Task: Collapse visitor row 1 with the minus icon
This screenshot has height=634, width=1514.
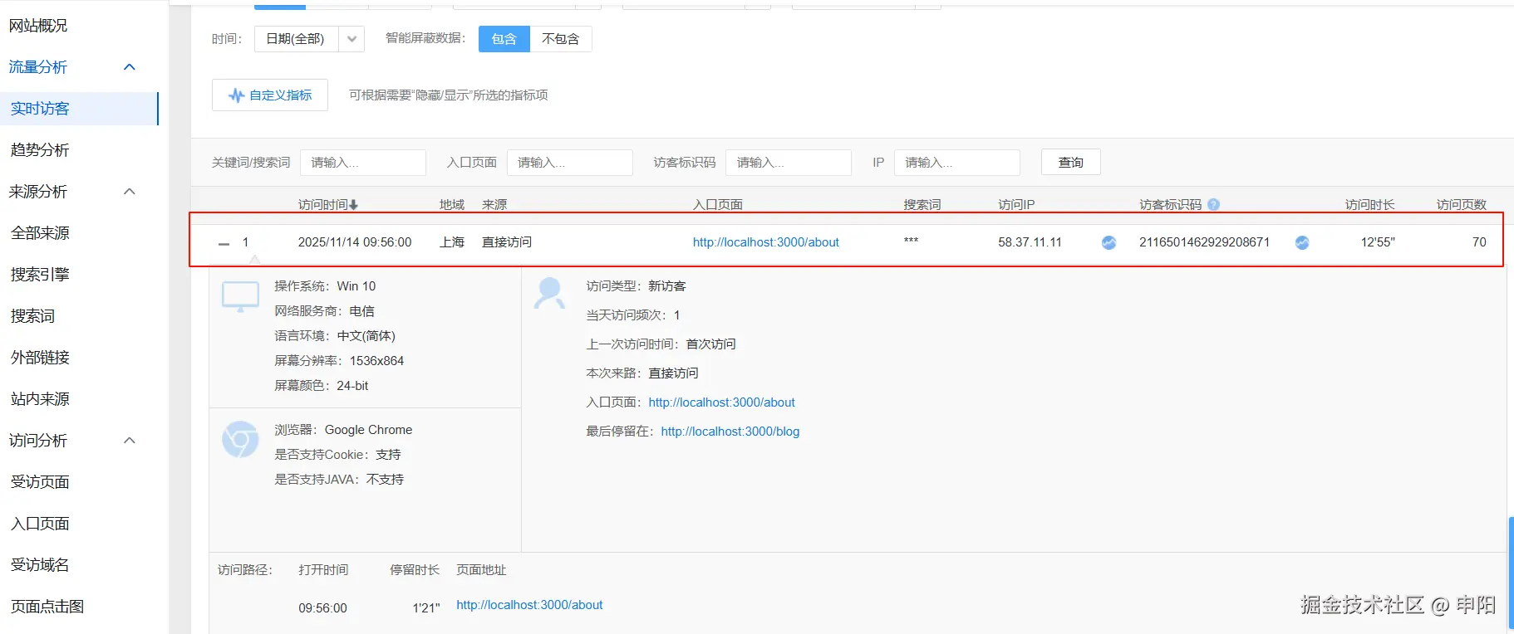Action: click(224, 243)
